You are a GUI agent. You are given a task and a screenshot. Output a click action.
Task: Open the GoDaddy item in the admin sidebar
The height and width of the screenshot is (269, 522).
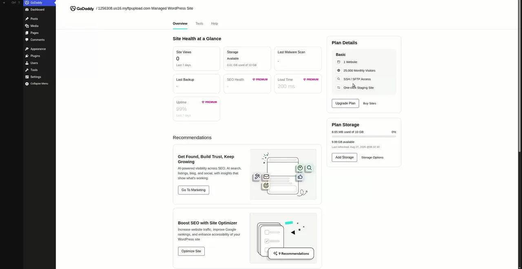coord(39,2)
